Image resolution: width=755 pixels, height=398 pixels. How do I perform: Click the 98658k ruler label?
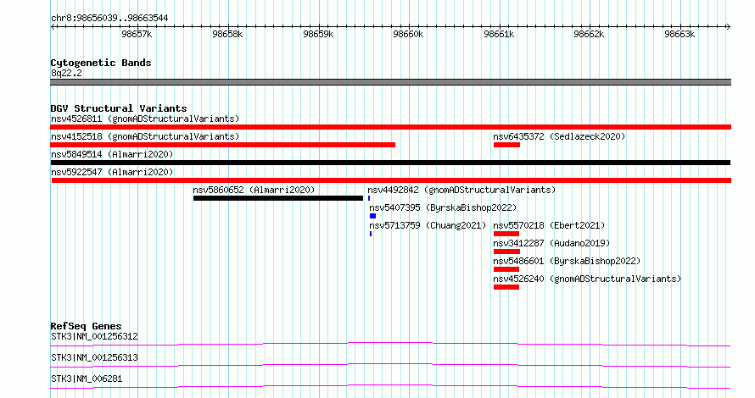(x=227, y=34)
